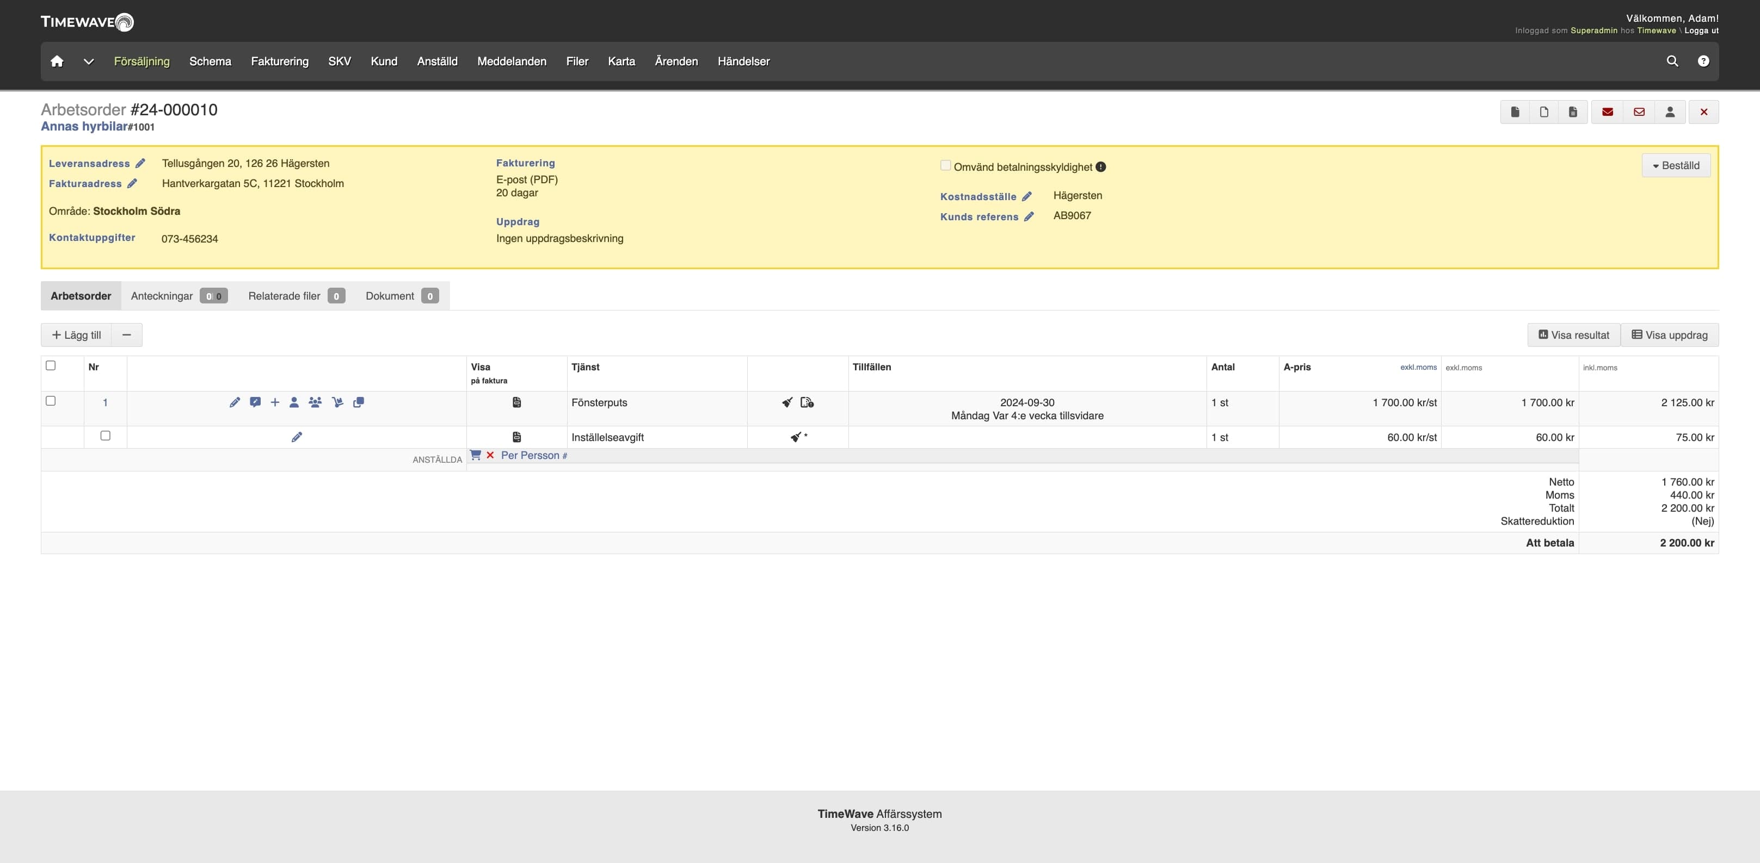1760x863 pixels.
Task: Click the group of people icon on row 1
Action: point(315,402)
